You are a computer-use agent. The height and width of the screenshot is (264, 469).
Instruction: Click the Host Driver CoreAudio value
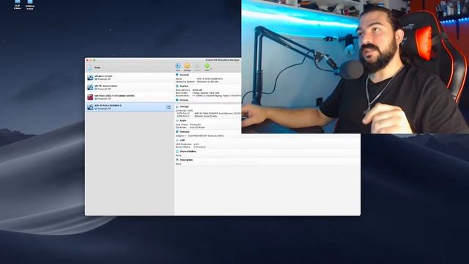tap(196, 125)
